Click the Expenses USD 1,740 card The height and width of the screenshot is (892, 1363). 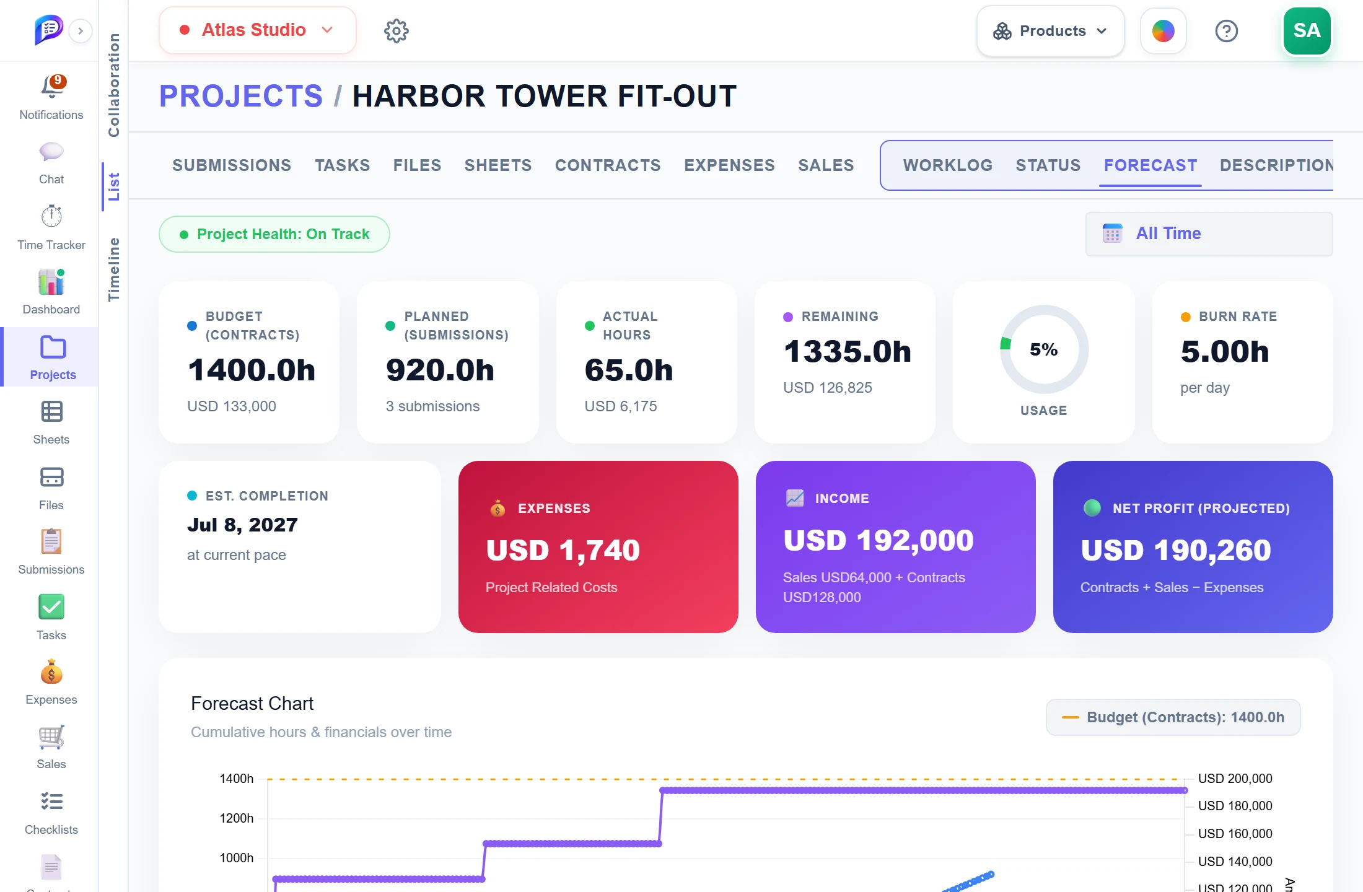point(598,547)
